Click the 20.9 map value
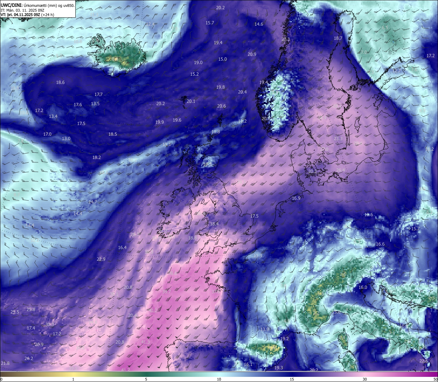 pyautogui.click(x=252, y=54)
